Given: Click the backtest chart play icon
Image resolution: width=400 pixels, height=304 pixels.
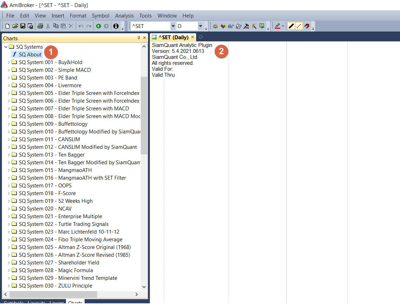Looking at the screenshot, I should [262, 26].
